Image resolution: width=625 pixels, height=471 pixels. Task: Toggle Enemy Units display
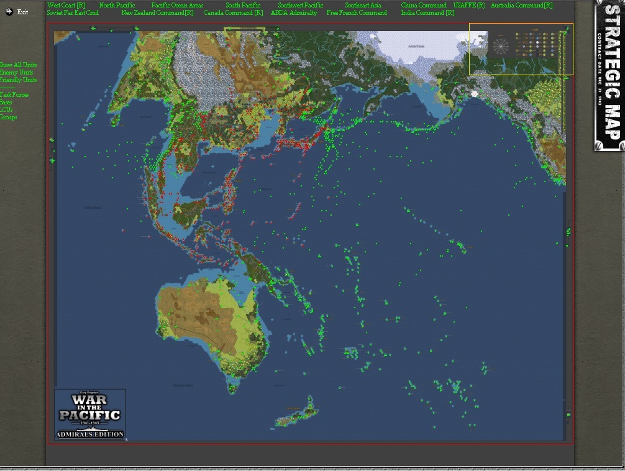(x=16, y=72)
